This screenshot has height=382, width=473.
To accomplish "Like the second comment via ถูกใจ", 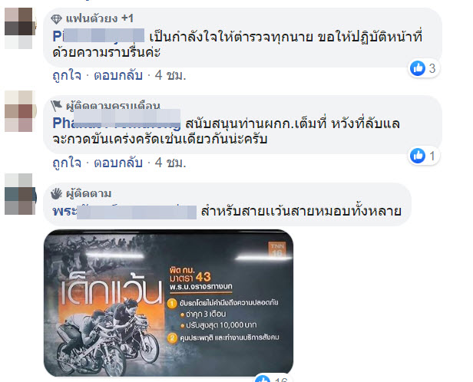I will click(x=67, y=163).
